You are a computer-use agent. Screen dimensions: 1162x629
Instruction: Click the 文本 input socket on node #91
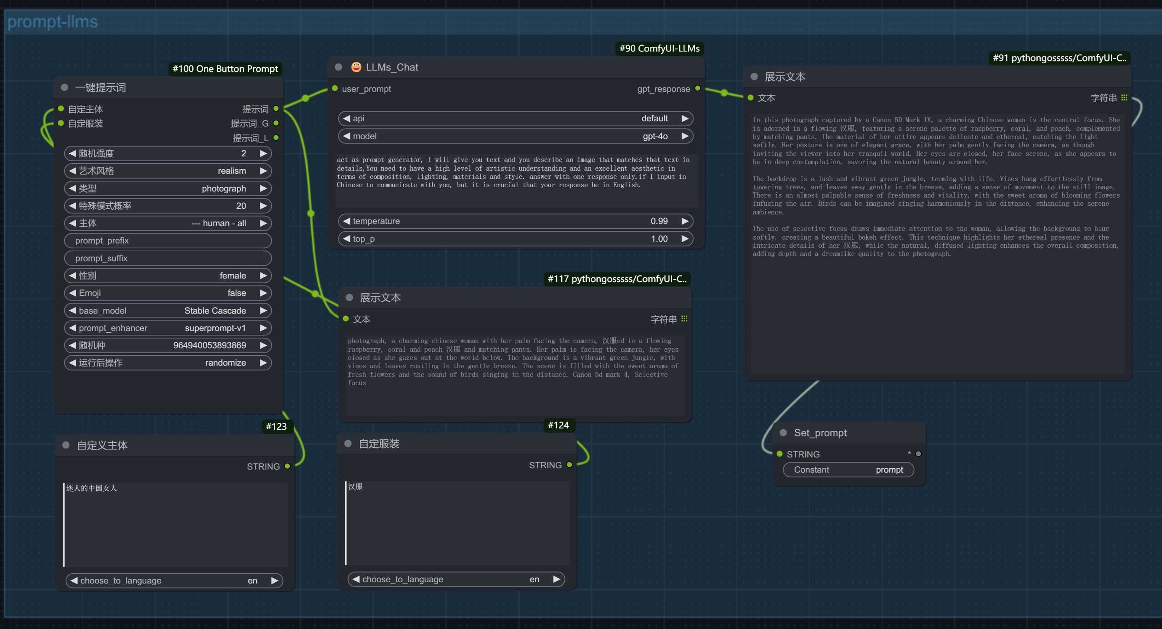(x=751, y=98)
